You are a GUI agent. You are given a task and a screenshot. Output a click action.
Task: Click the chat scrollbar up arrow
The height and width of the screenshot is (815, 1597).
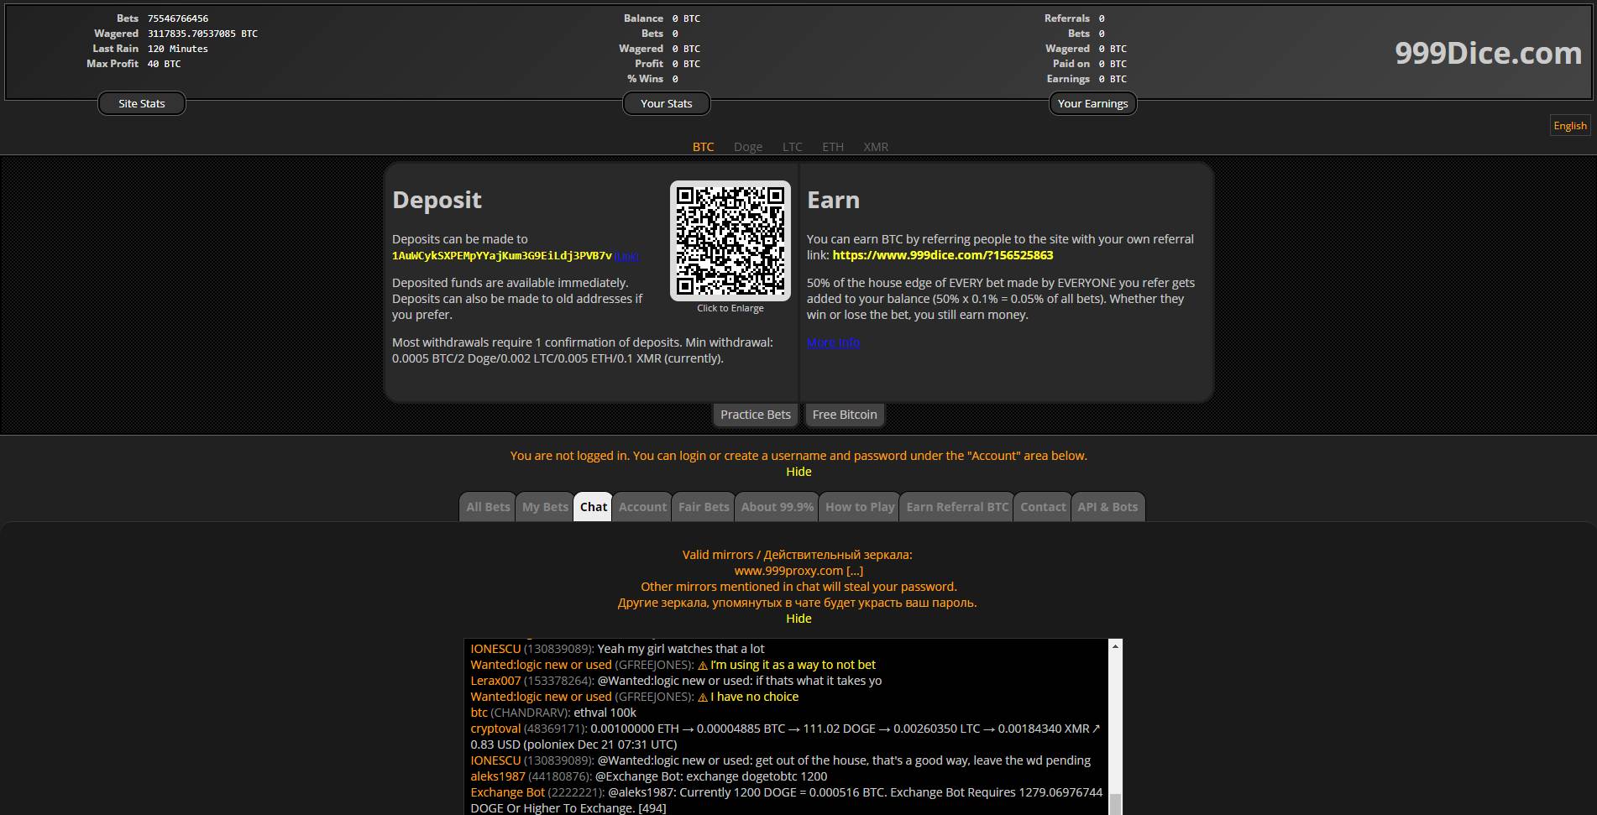(x=1115, y=646)
